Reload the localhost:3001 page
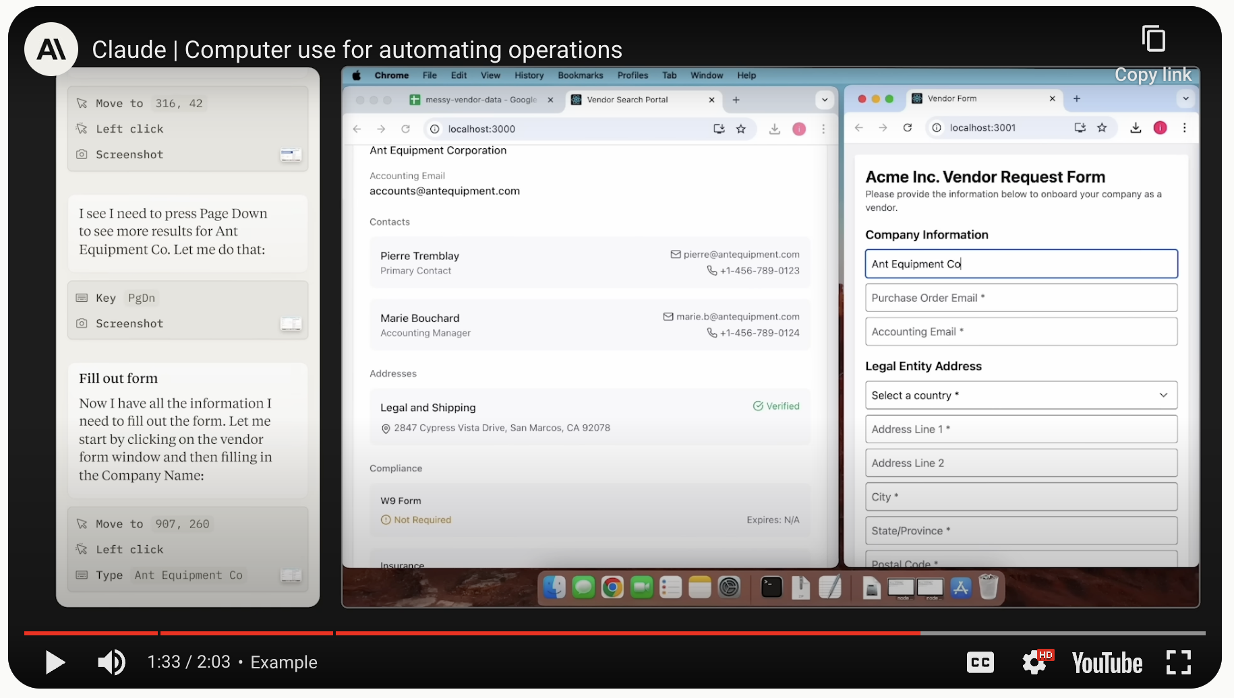 point(907,127)
